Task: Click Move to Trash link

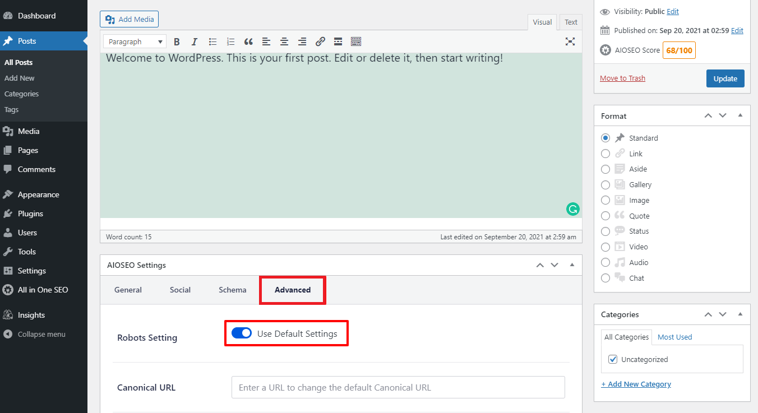Action: click(622, 78)
